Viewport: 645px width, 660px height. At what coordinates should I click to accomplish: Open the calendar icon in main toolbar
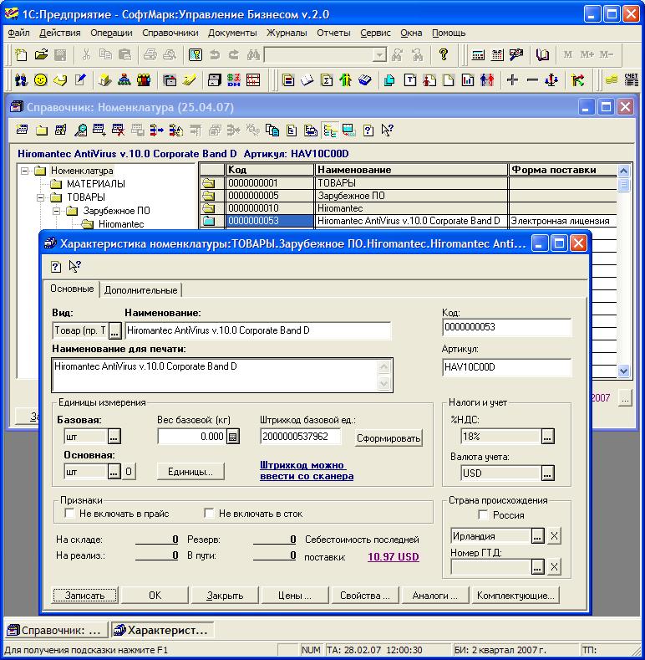(x=497, y=54)
